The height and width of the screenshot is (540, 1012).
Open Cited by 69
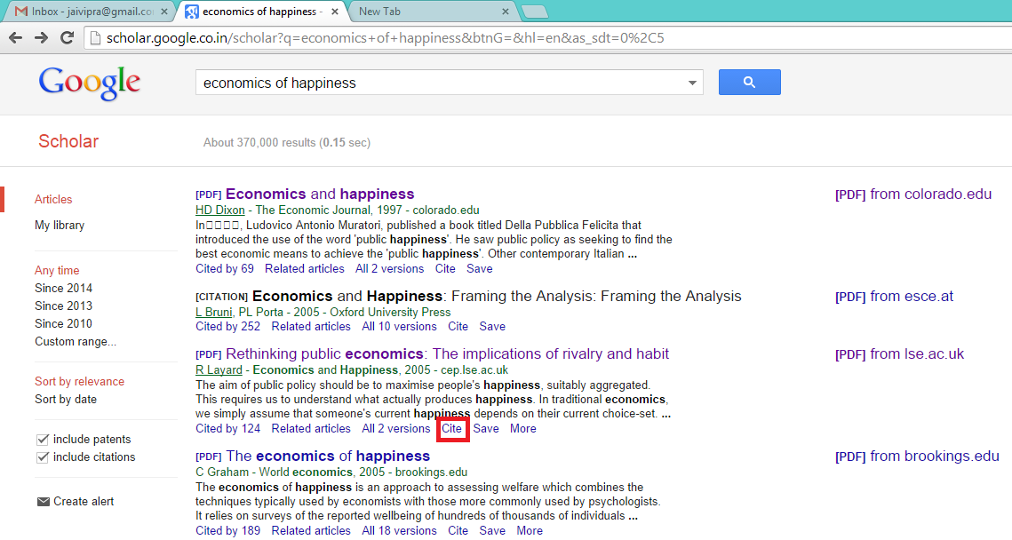pos(225,268)
